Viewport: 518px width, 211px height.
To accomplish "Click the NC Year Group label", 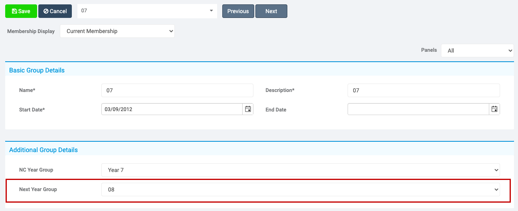I will coord(36,170).
